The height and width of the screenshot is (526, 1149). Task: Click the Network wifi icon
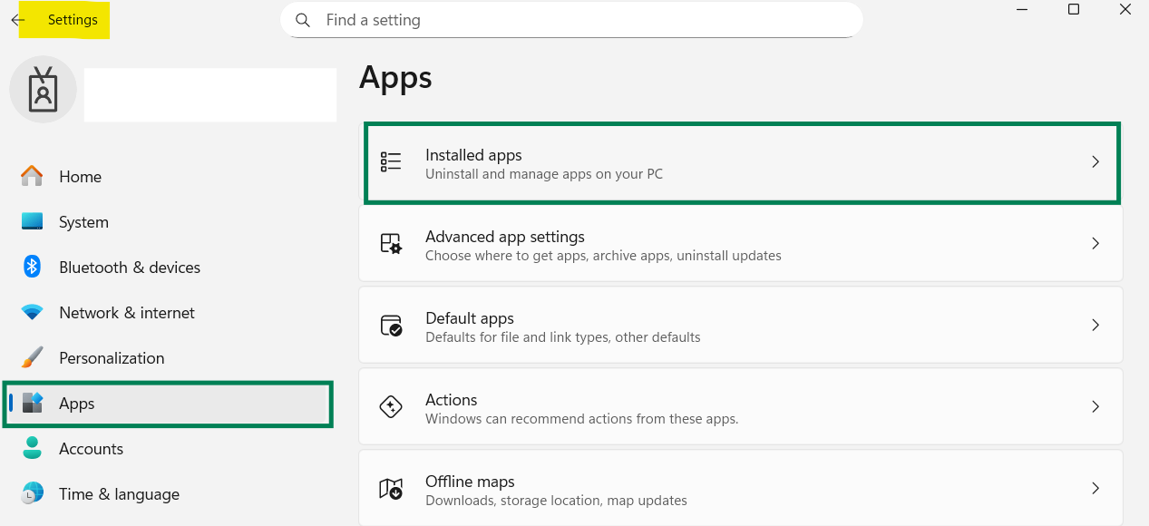coord(32,312)
